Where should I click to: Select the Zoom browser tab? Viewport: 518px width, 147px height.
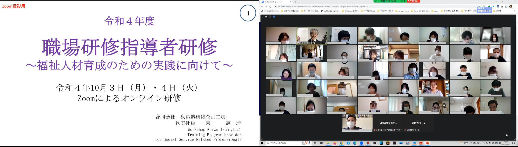coord(276,2)
